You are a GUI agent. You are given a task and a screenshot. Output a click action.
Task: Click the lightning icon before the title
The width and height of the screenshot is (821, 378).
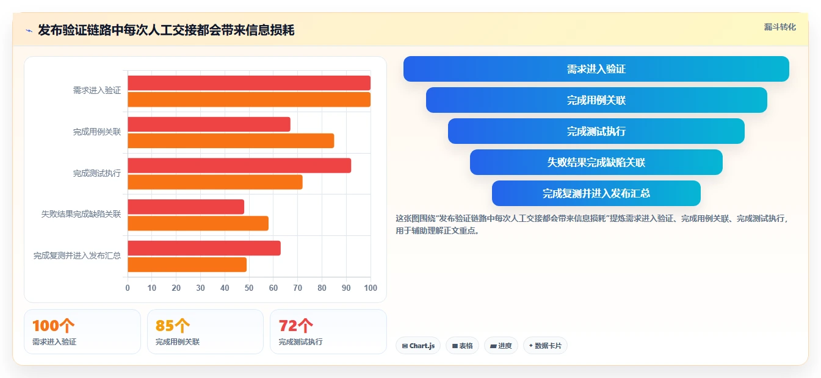tap(29, 30)
